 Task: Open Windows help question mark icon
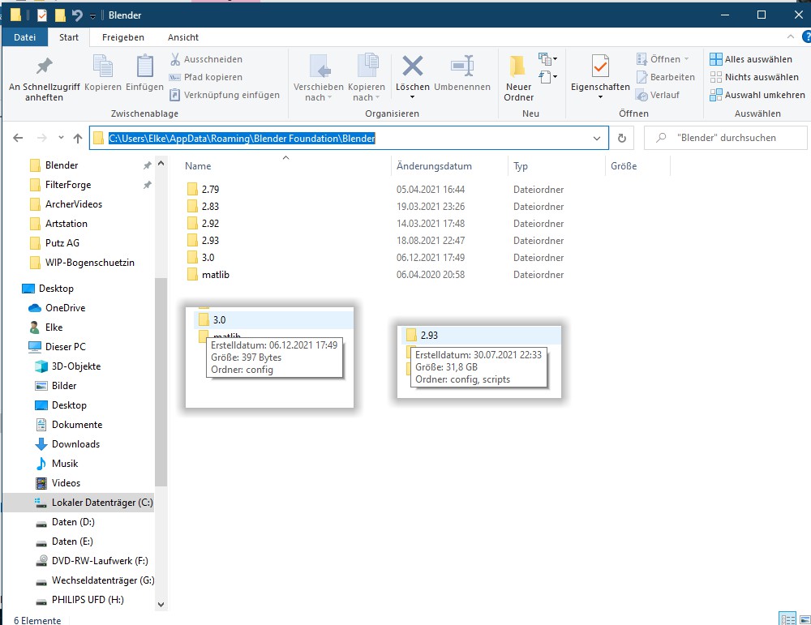point(806,36)
